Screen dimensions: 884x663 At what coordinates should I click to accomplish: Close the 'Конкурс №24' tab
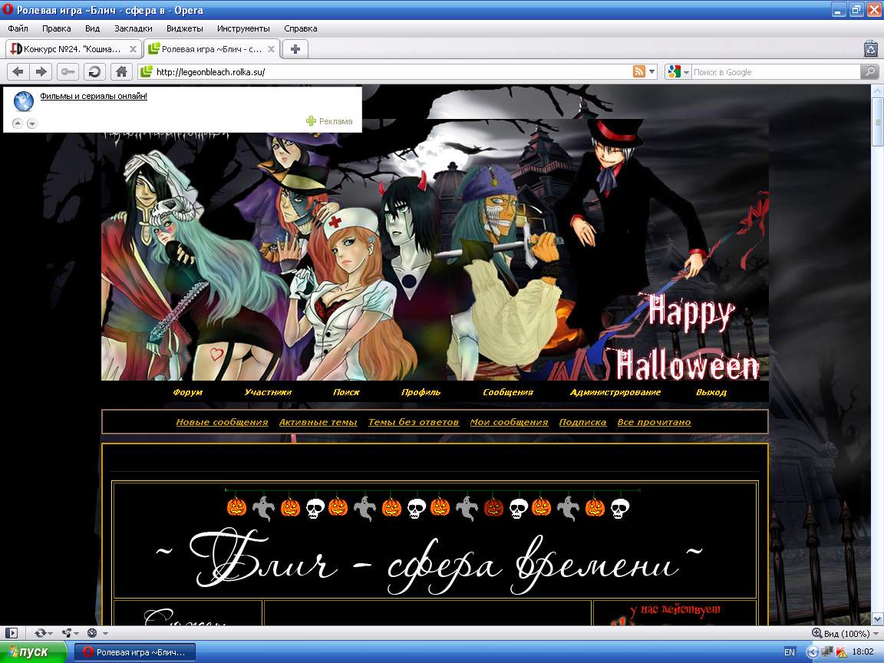(133, 49)
